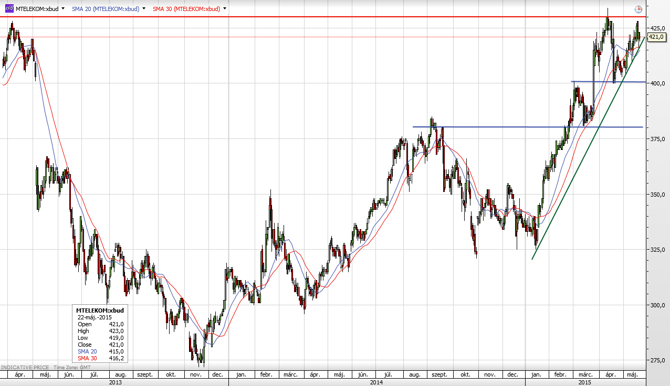The height and width of the screenshot is (386, 670).
Task: Click the febr. 2014 month label
Action: click(x=266, y=375)
